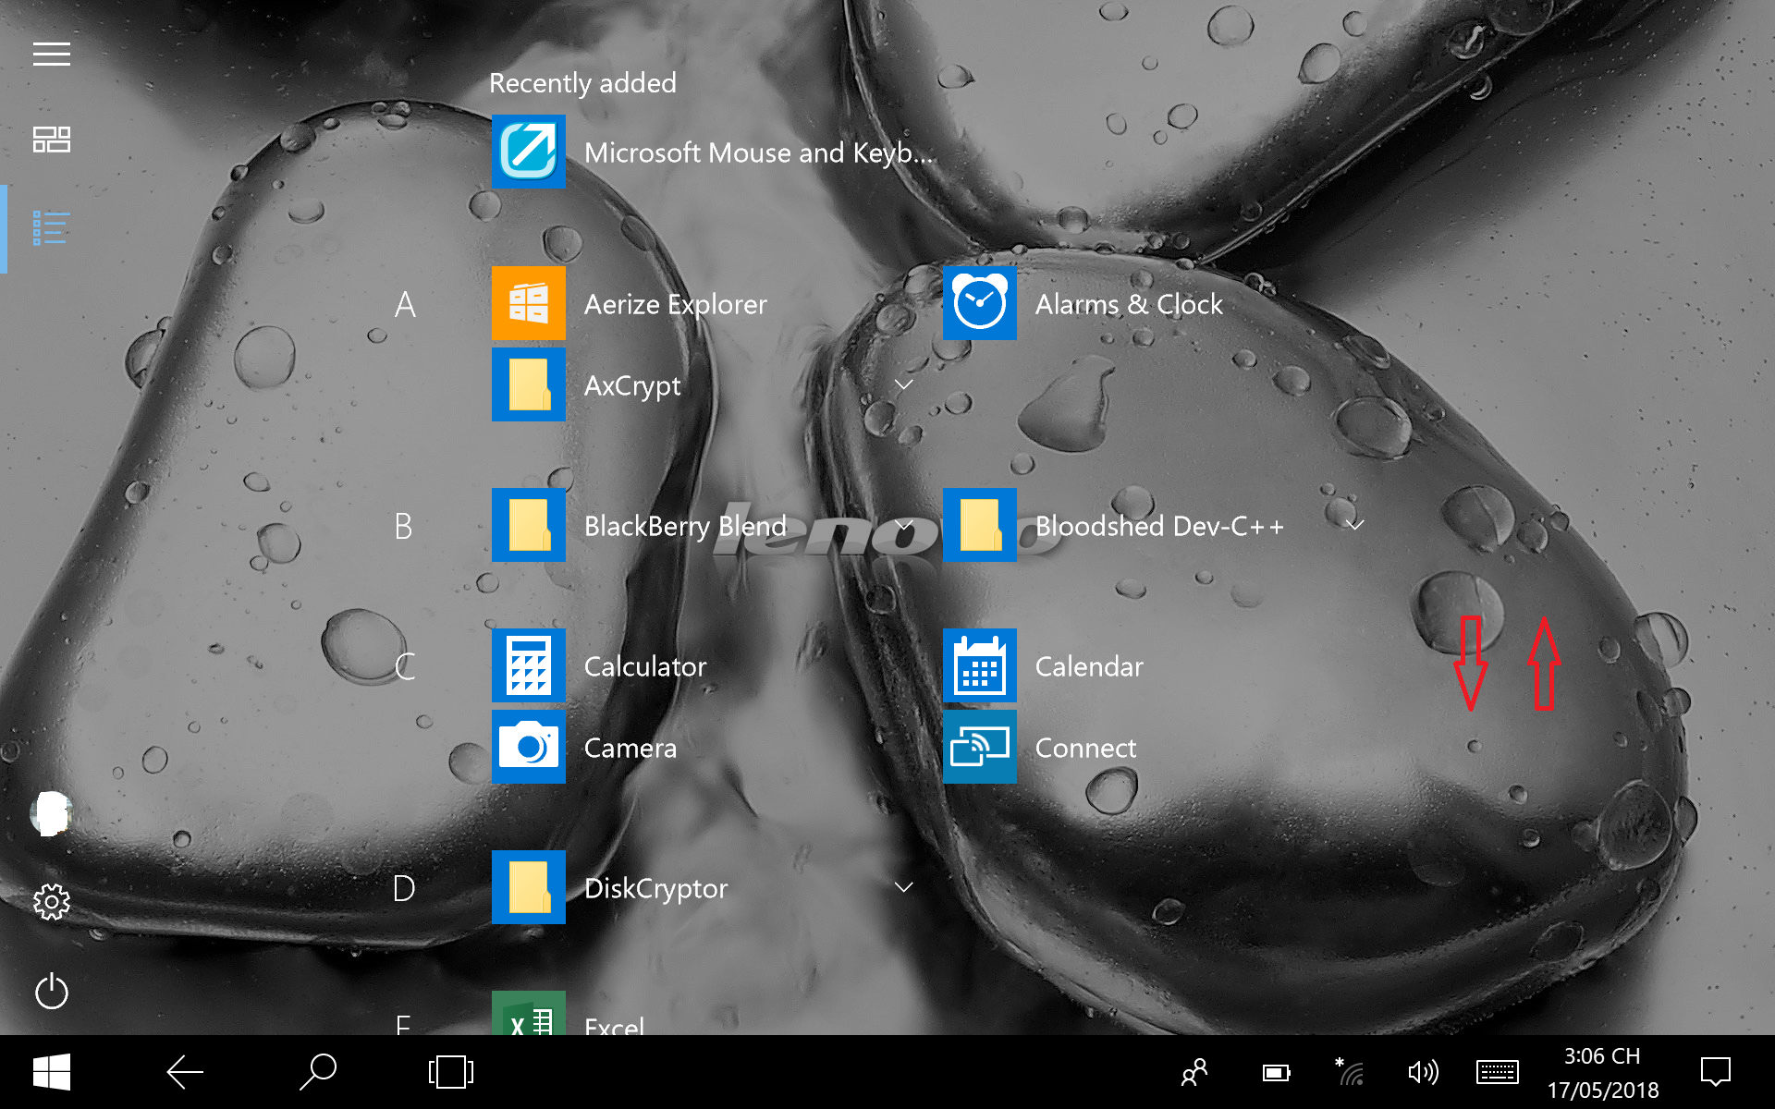Click the Power button icon
Viewport: 1775px width, 1109px height.
tap(52, 992)
